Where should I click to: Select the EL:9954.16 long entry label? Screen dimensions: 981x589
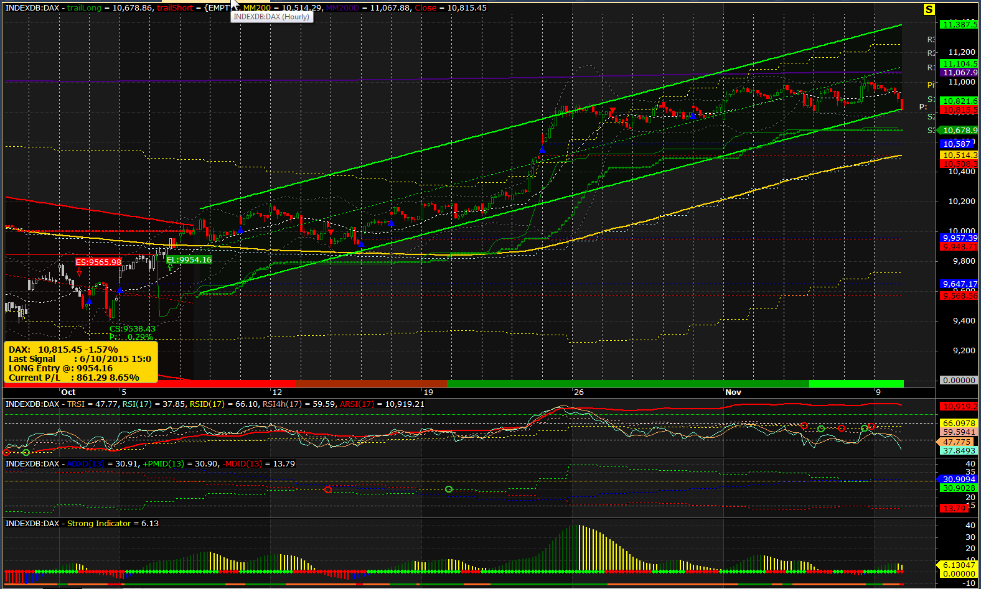click(189, 259)
